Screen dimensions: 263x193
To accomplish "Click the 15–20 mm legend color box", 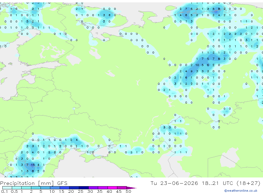I will click(x=65, y=188).
